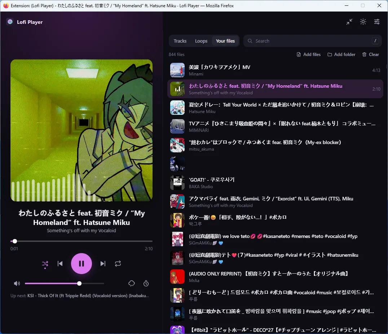Click the GOAT! track thumbnail
The image size is (388, 334).
[x=177, y=183]
